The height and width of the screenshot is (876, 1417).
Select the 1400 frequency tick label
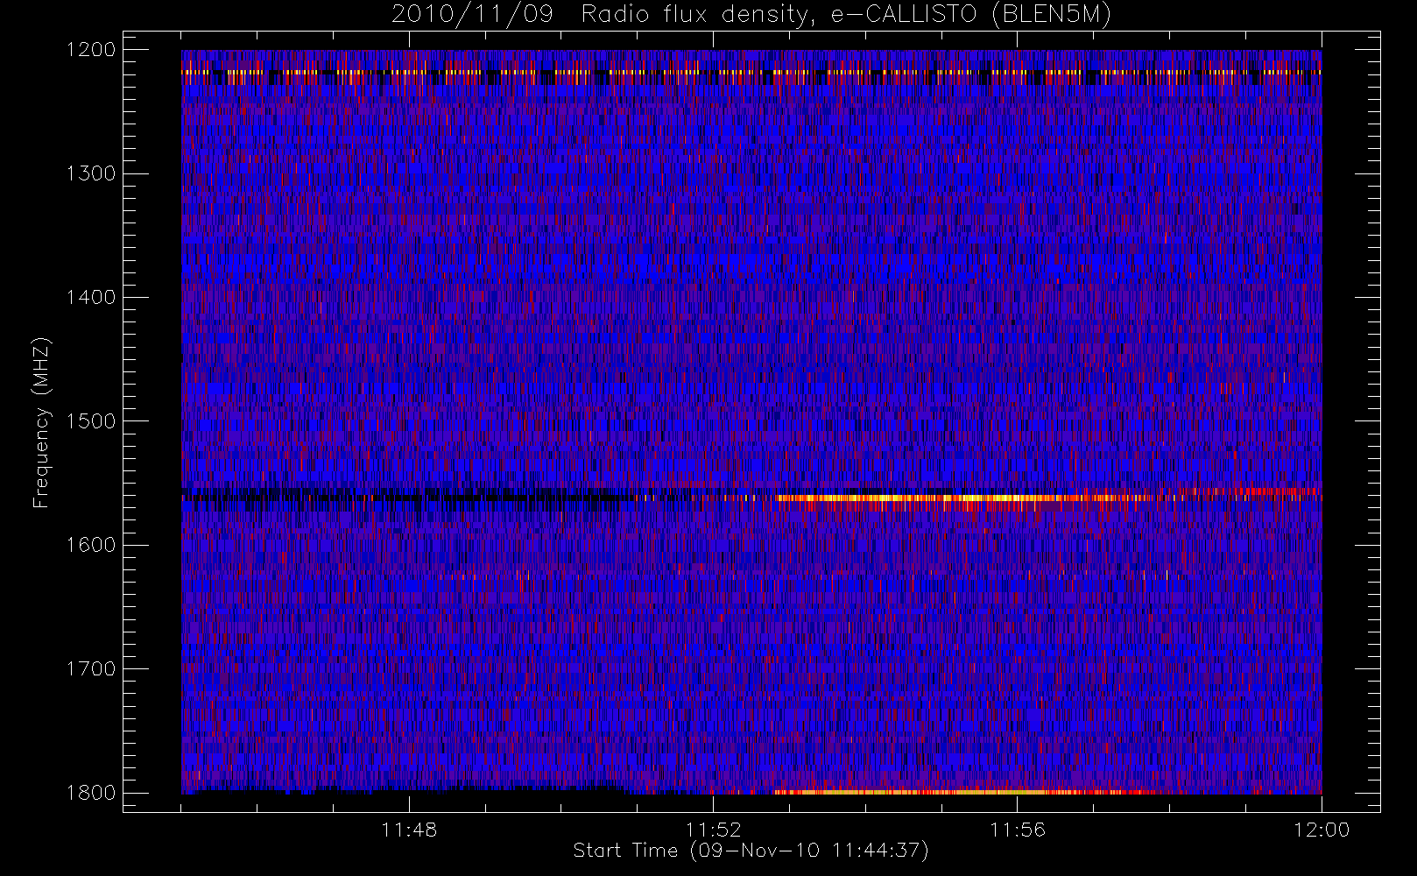tap(91, 297)
